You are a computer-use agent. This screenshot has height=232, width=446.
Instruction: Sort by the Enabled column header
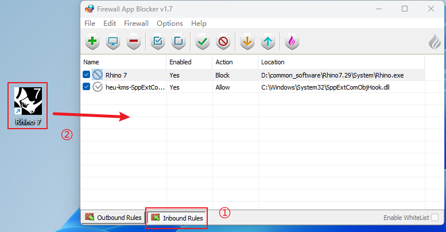click(x=189, y=62)
